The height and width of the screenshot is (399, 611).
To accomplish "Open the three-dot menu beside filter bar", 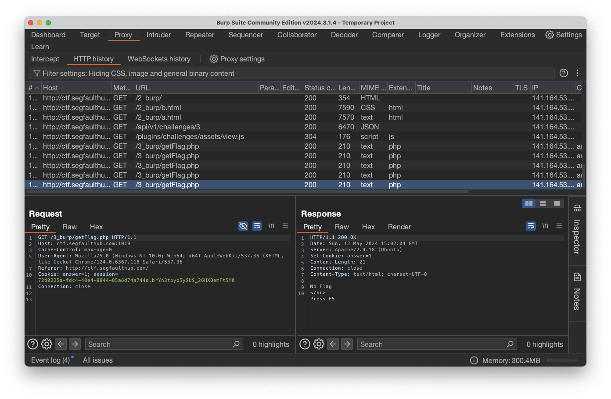I will (x=578, y=73).
